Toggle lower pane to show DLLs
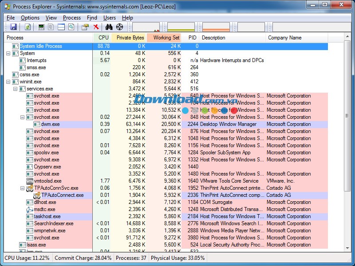Image resolution: width=355 pixels, height=266 pixels. (71, 27)
